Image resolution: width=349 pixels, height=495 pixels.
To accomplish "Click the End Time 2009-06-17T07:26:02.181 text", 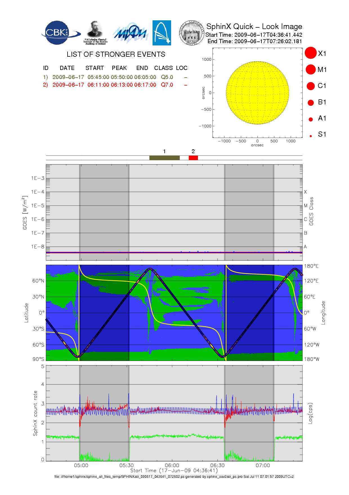I will click(255, 41).
